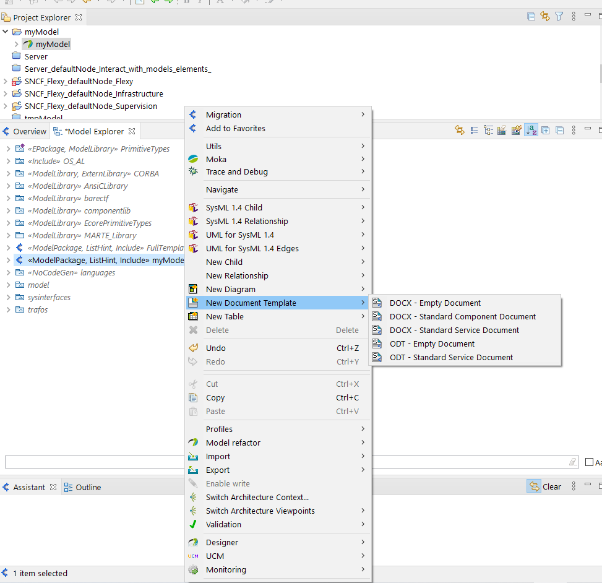Expand SNCF_Flexy_defaultNode_Infrastructure project
This screenshot has width=602, height=583.
tap(6, 93)
